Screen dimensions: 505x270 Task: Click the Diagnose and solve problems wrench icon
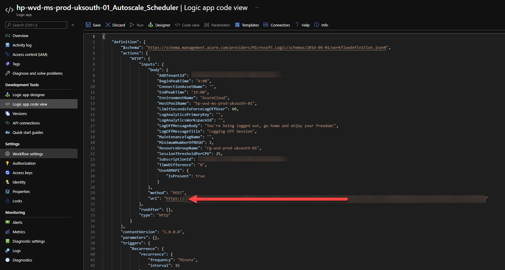8,73
